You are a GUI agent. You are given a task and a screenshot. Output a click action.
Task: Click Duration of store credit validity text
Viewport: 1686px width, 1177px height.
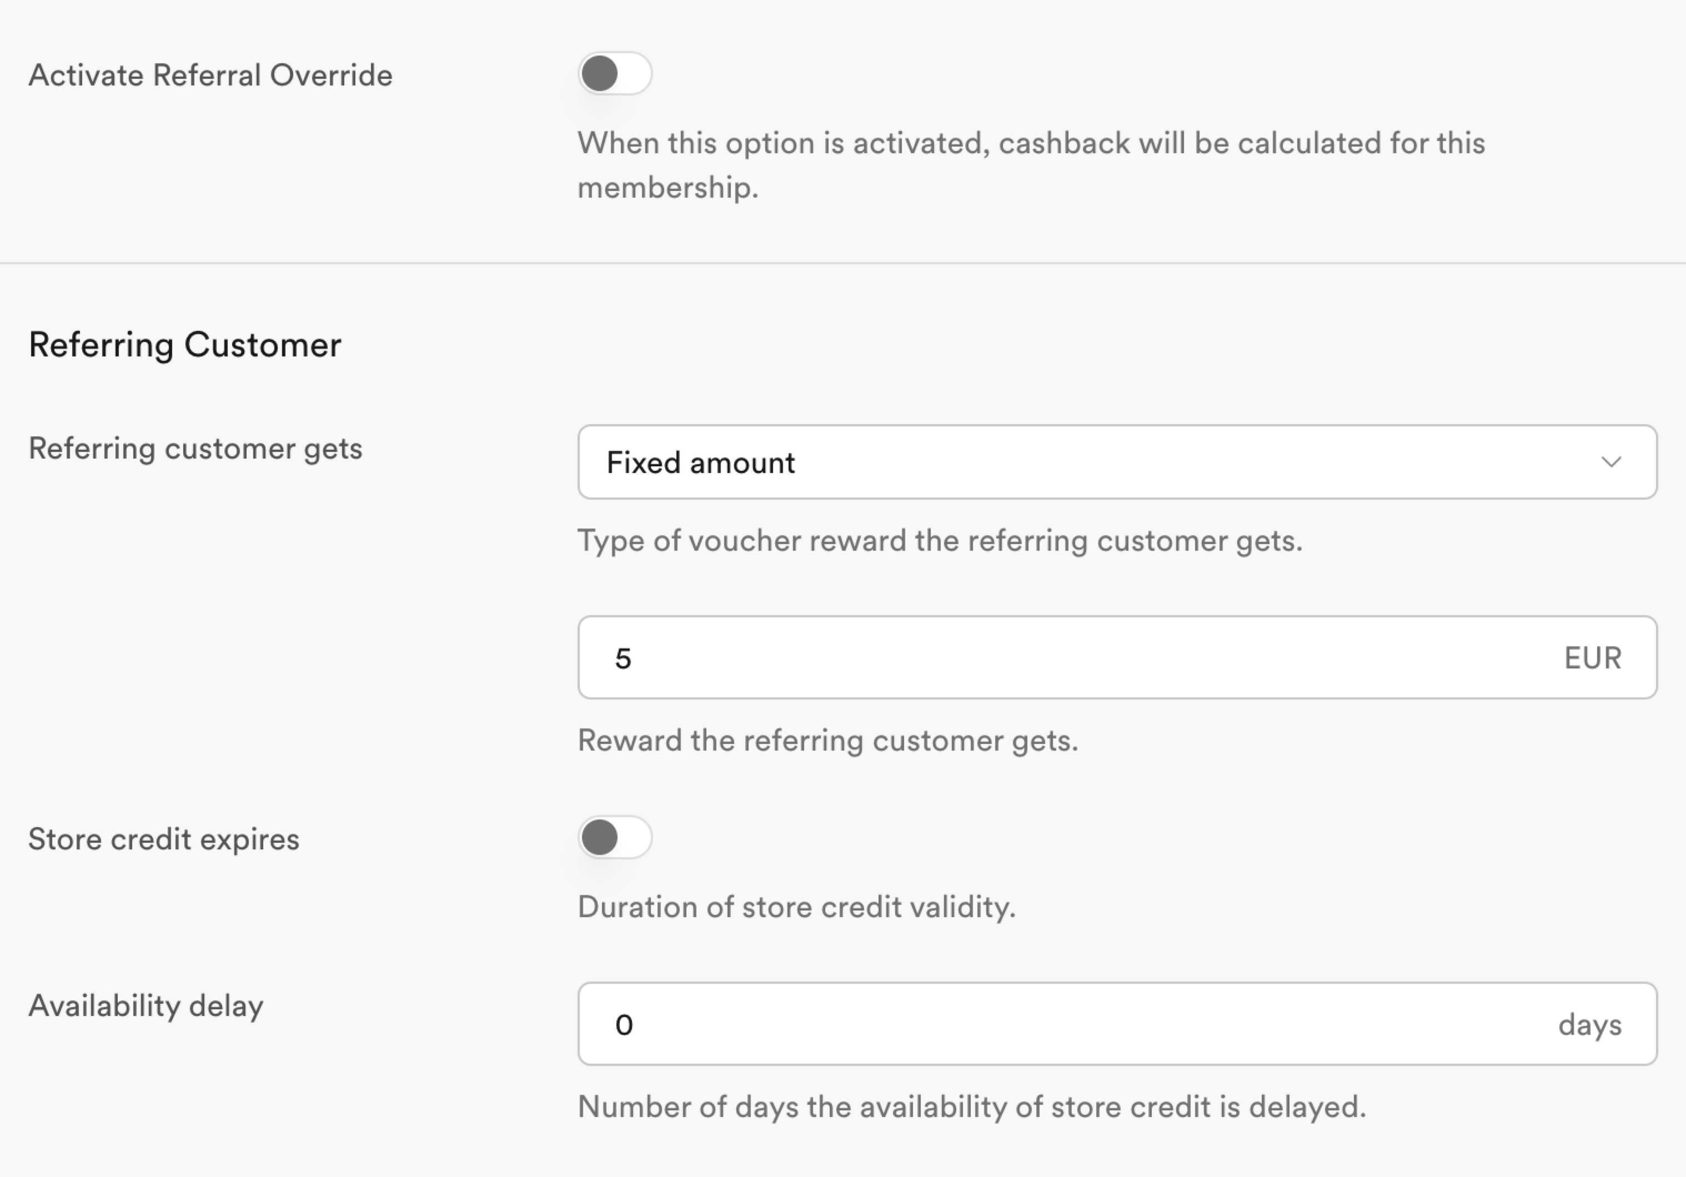click(797, 908)
